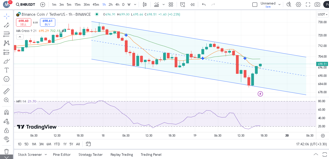This screenshot has width=329, height=159.
Task: Hide all drawings with the eye icon
Action: coord(7,139)
